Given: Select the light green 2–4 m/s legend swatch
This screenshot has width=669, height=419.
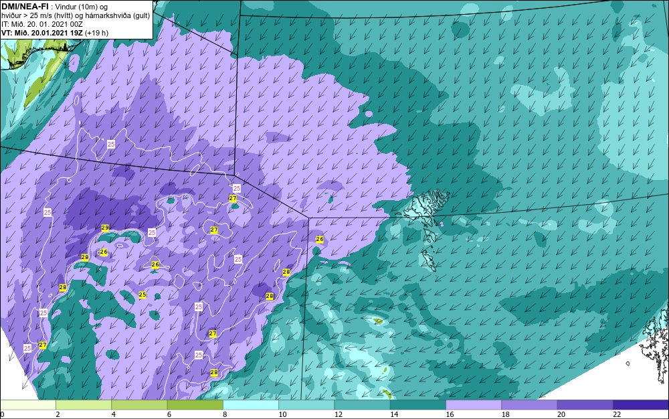Looking at the screenshot, I should coord(84,404).
